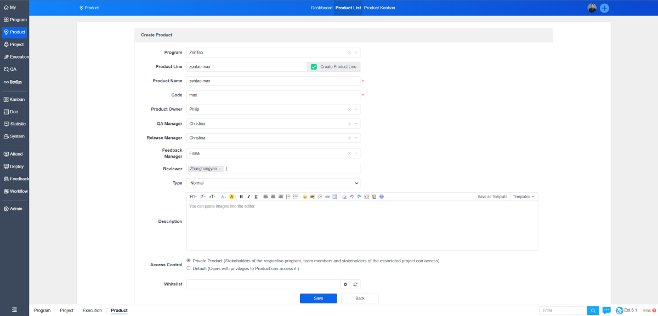The image size is (658, 316).
Task: Open the Templates dropdown in editor
Action: 523,197
